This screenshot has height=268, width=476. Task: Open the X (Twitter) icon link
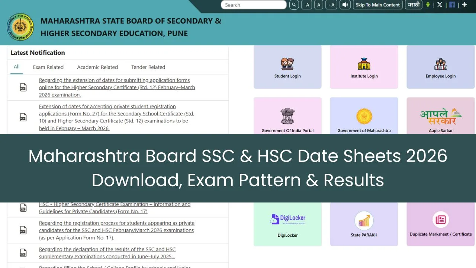point(440,5)
